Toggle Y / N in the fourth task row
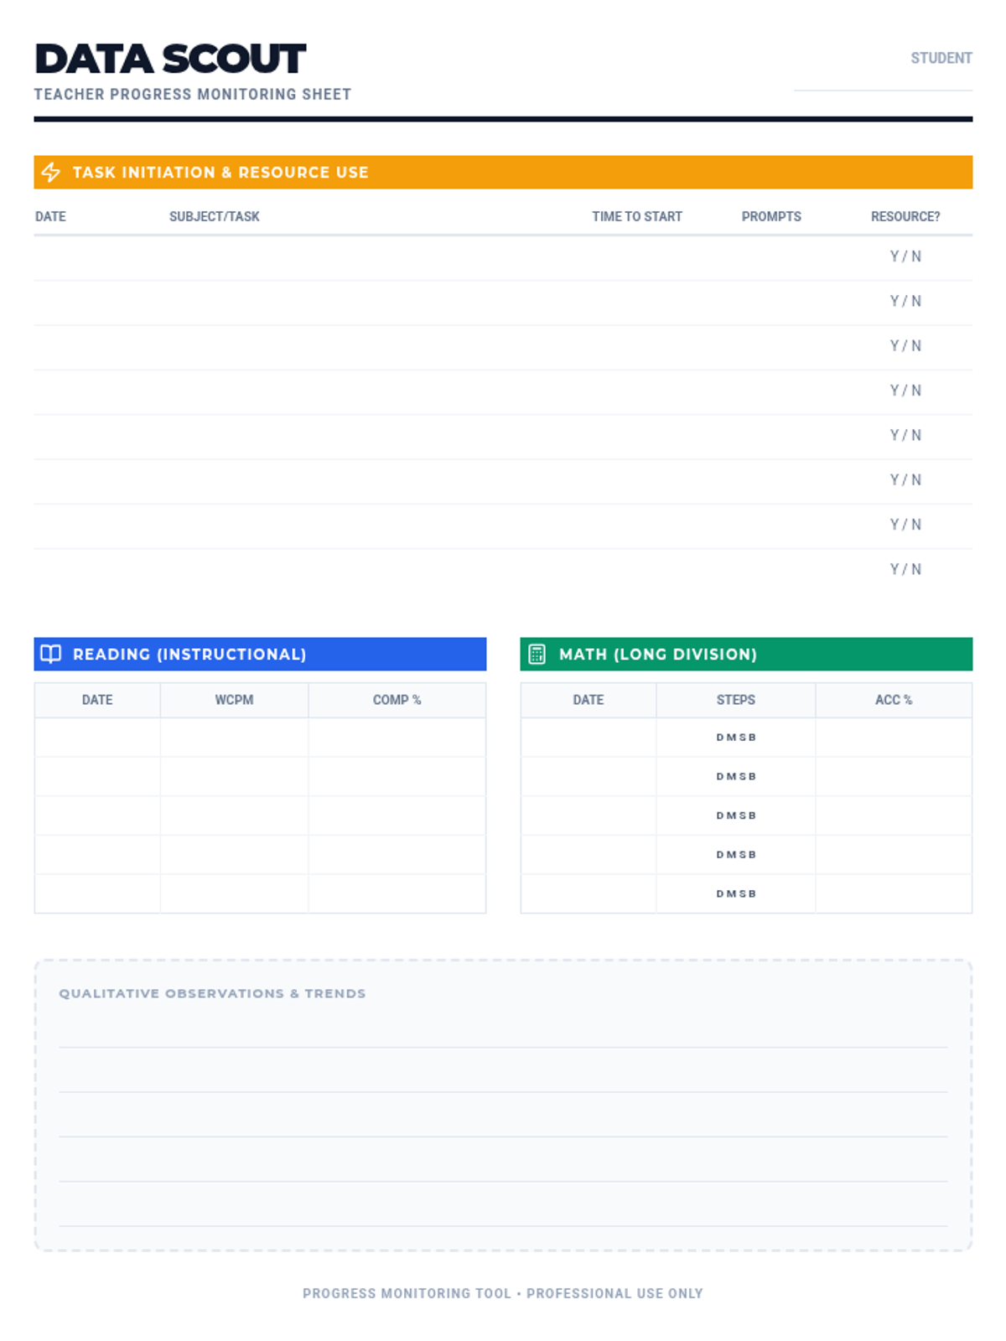The image size is (1006, 1341). click(x=905, y=391)
